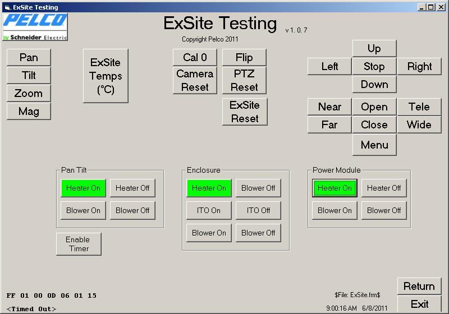Turn Enclosure ITO Off
This screenshot has width=449, height=314.
pyautogui.click(x=258, y=210)
